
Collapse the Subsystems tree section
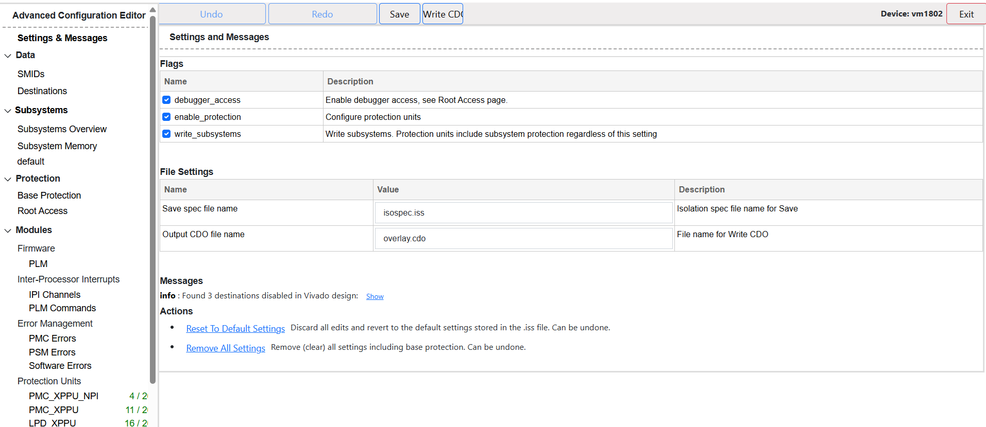[x=8, y=111]
